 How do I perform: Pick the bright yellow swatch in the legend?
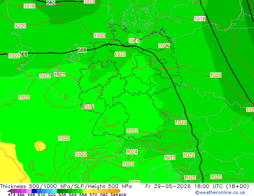pyautogui.click(x=85, y=191)
